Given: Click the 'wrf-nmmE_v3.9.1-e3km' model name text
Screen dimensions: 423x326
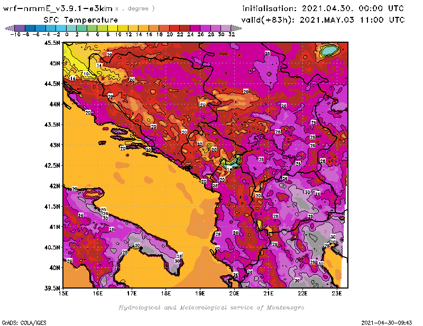Looking at the screenshot, I should point(58,8).
